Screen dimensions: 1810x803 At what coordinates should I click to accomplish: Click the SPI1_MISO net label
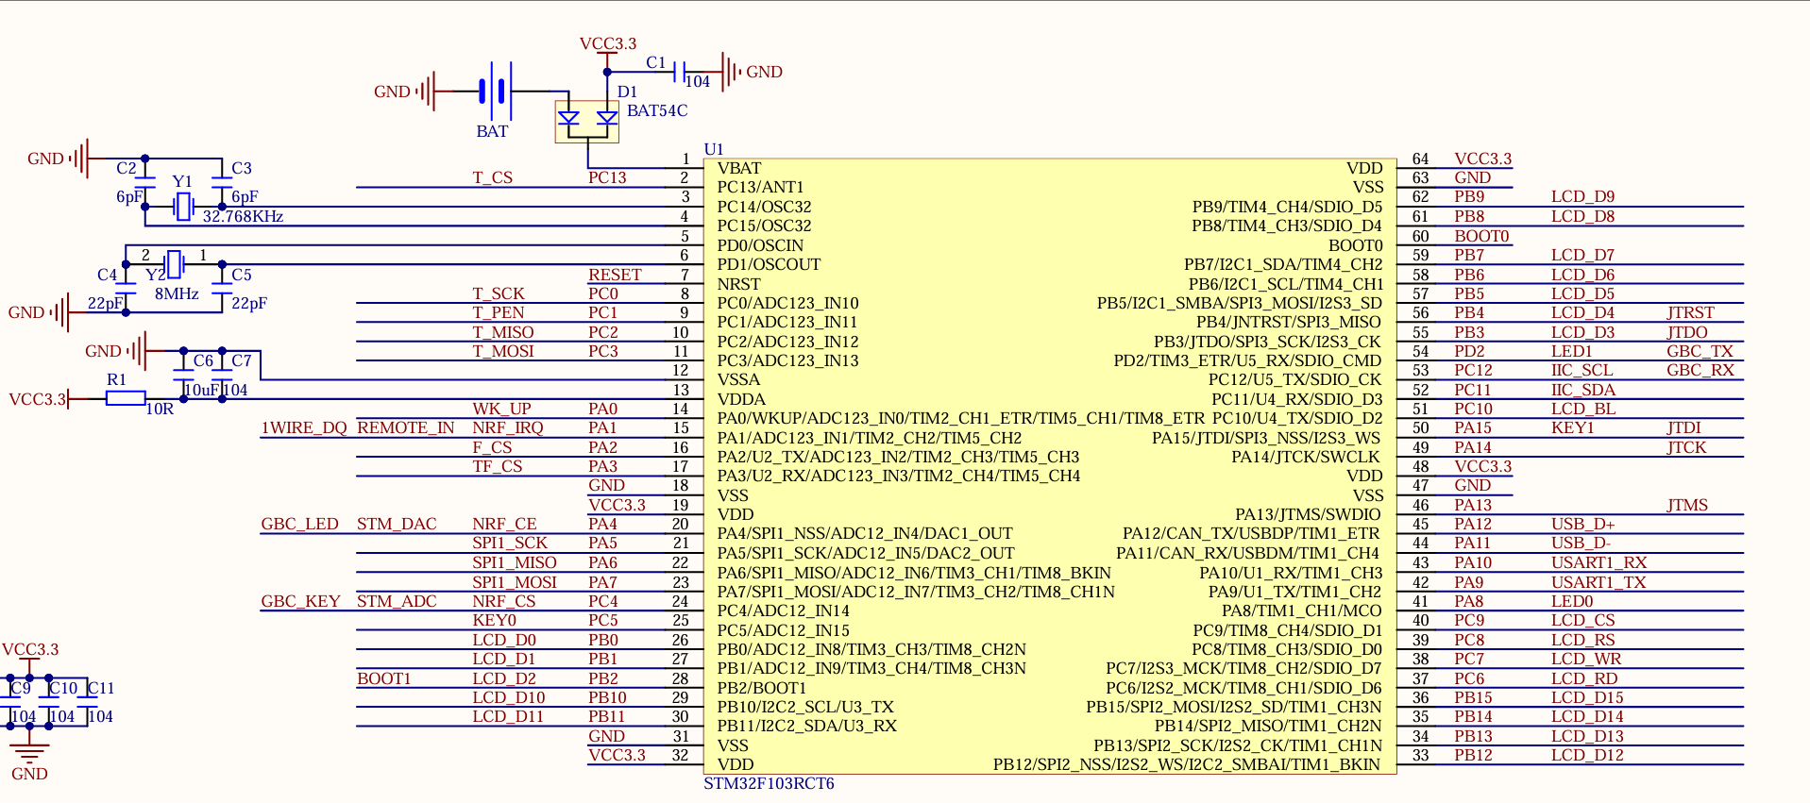[515, 562]
